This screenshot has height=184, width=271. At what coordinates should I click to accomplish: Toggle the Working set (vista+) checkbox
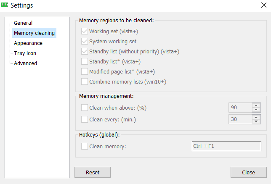pyautogui.click(x=85, y=32)
